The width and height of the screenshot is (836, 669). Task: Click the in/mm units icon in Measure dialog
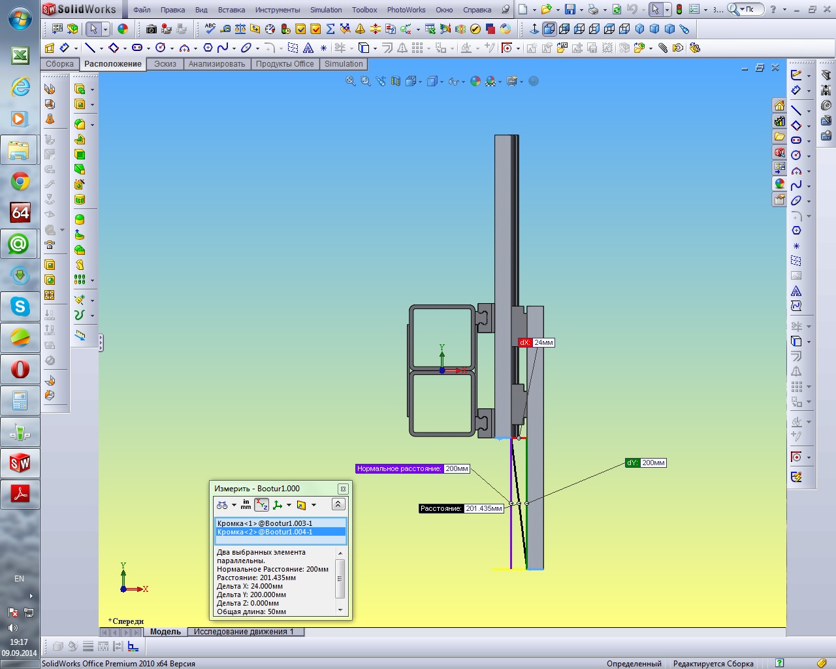(246, 504)
